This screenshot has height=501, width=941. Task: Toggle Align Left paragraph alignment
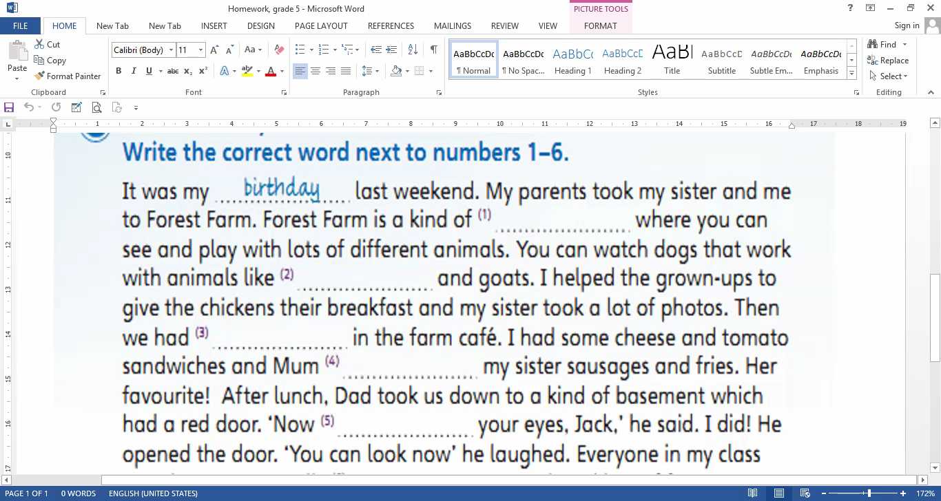(x=300, y=71)
